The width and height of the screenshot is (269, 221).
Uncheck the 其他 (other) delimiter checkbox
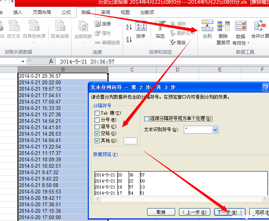(97, 141)
